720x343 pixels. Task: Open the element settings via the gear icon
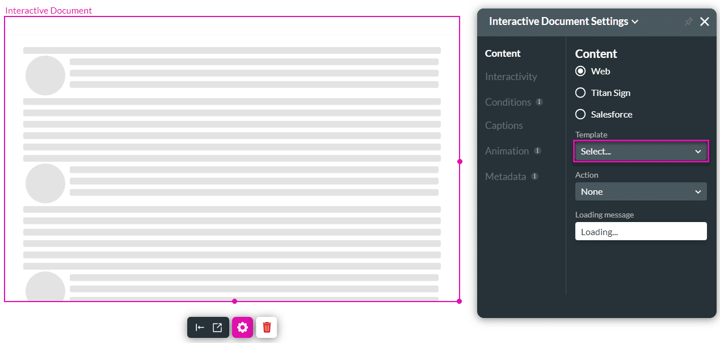tap(242, 327)
